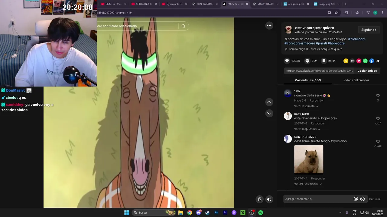The width and height of the screenshot is (387, 217).
Task: Get embed code with the </> icon
Action: (x=352, y=61)
